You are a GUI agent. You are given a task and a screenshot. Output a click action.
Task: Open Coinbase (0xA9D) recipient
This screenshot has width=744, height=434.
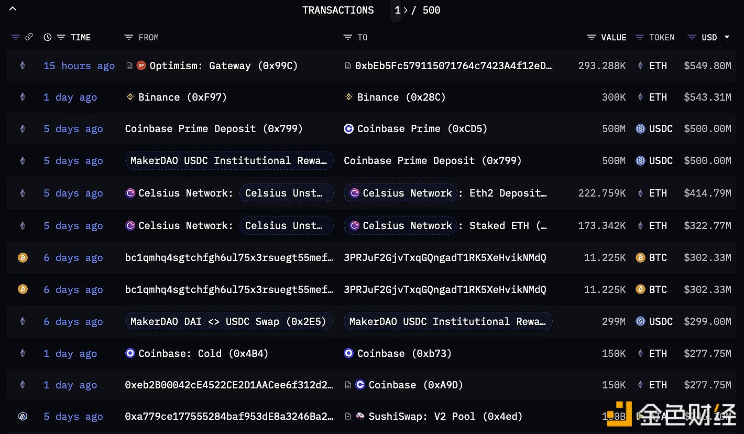pos(416,385)
